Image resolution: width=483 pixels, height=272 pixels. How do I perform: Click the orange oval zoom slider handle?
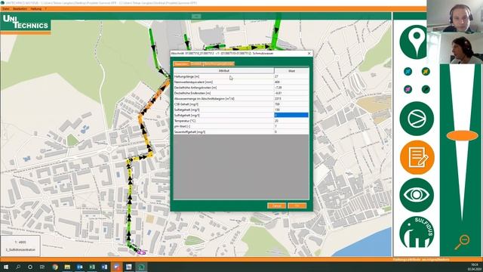tap(462, 136)
